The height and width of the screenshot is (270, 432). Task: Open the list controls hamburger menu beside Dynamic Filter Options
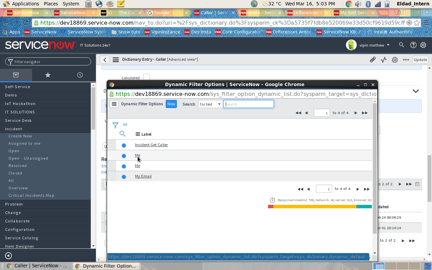point(114,104)
